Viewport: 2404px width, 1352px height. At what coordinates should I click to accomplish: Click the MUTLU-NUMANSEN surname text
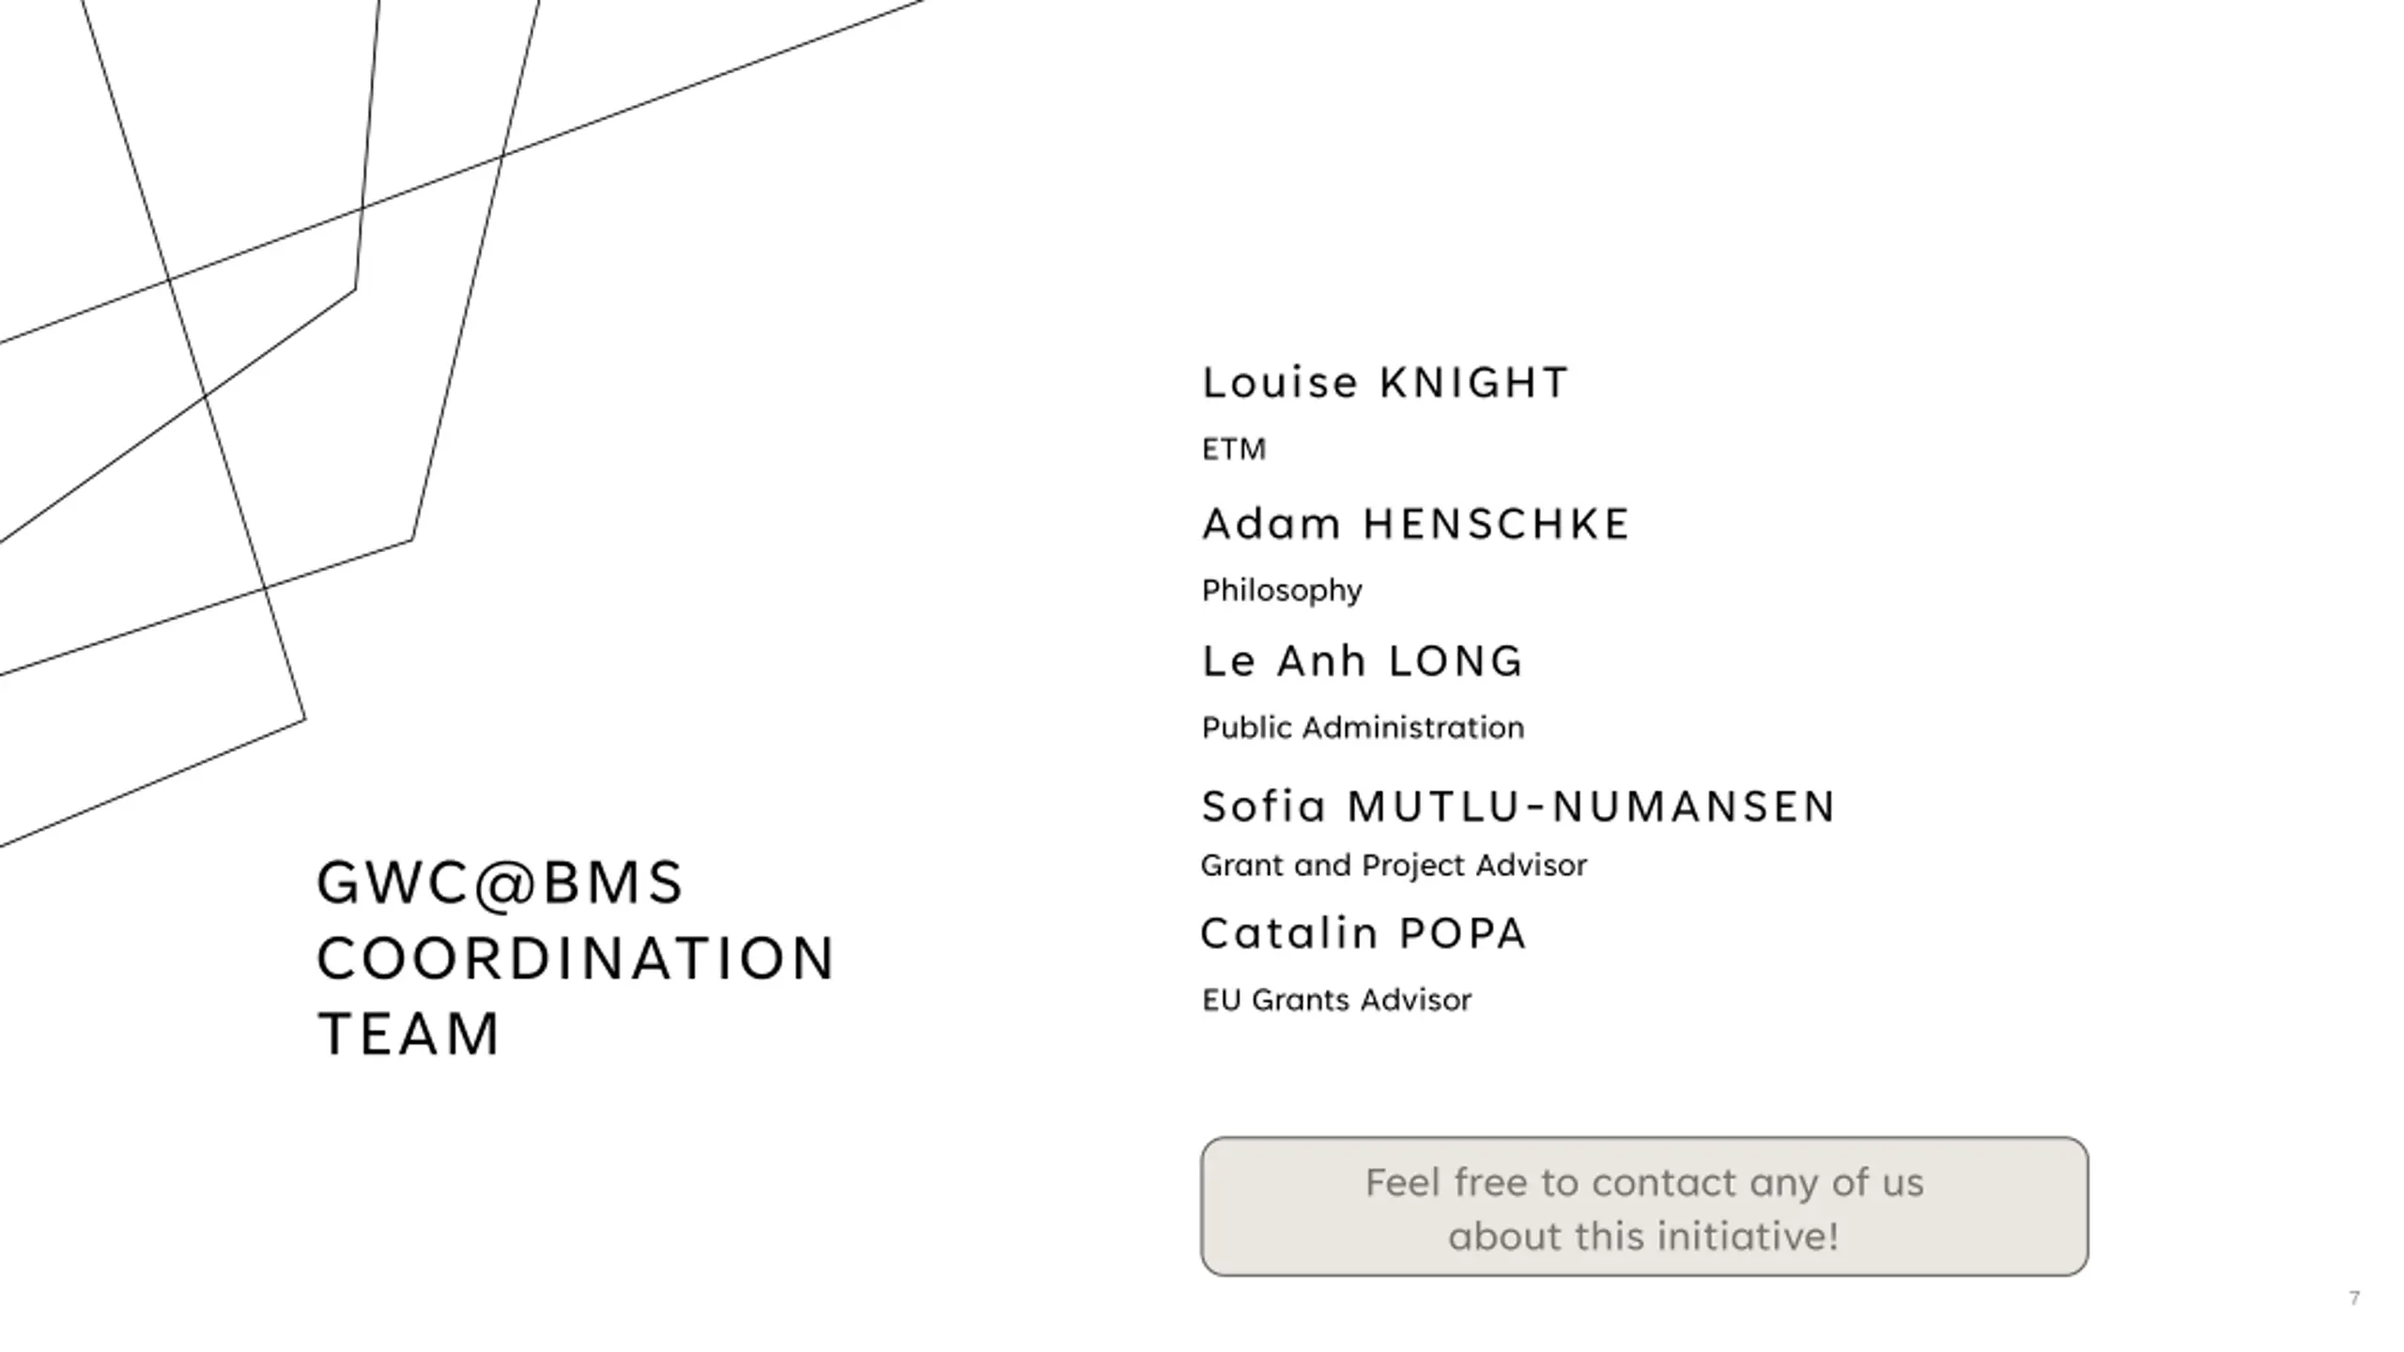coord(1591,807)
